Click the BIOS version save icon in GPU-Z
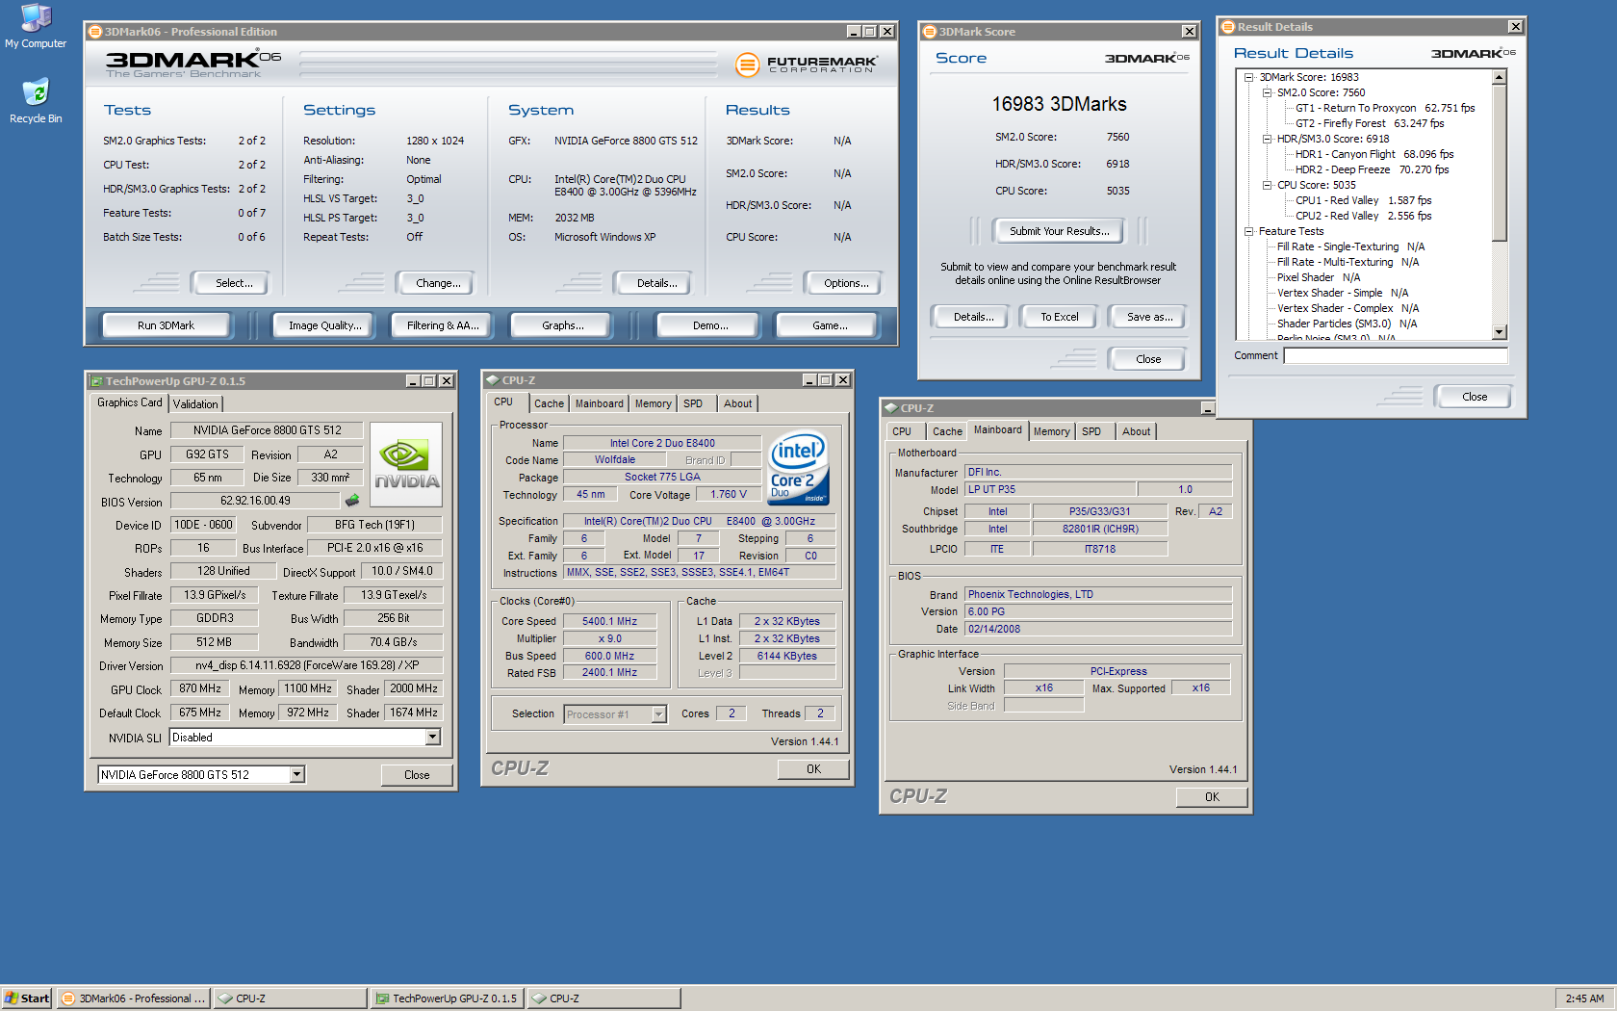The width and height of the screenshot is (1617, 1011). click(x=352, y=501)
